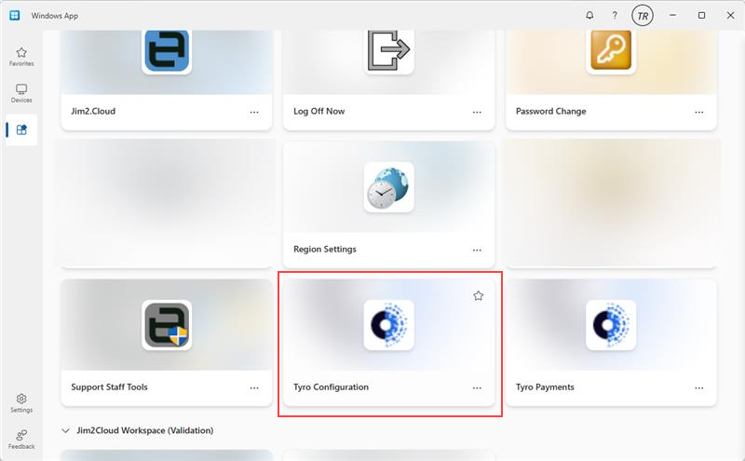This screenshot has height=461, width=745.
Task: Open Feedback from the sidebar
Action: (x=21, y=440)
